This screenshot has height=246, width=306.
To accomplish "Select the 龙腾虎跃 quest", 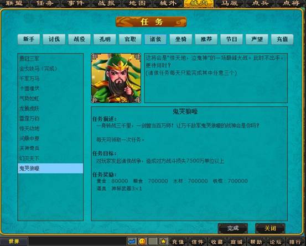I will [x=50, y=108].
